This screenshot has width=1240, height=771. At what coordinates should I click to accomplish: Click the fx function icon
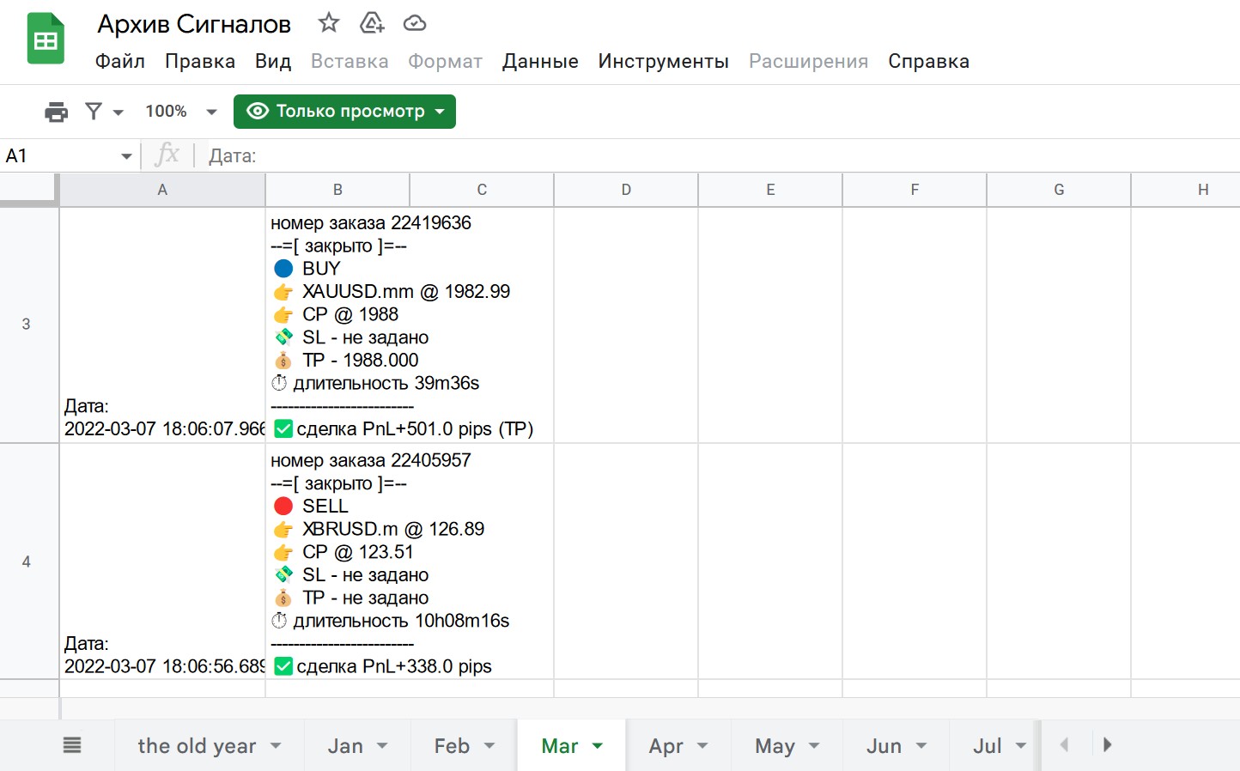click(167, 155)
